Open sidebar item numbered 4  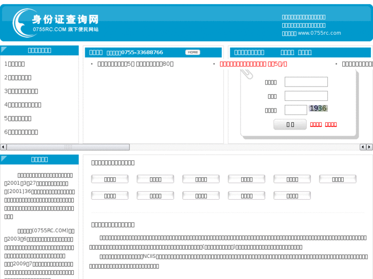pyautogui.click(x=23, y=105)
